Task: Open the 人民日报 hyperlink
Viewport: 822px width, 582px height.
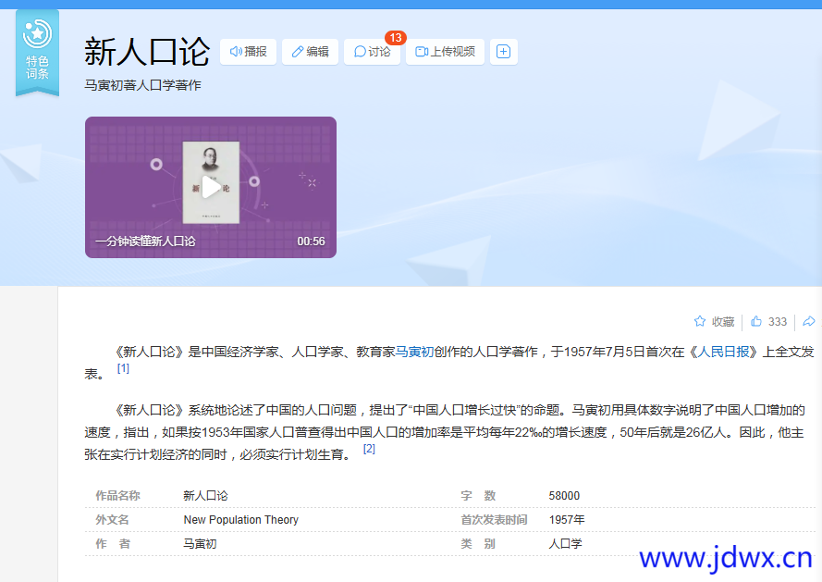Action: coord(723,352)
